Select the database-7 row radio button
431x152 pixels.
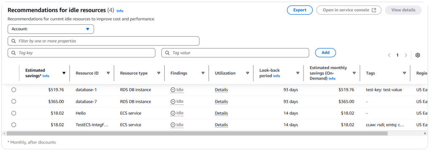point(14,101)
